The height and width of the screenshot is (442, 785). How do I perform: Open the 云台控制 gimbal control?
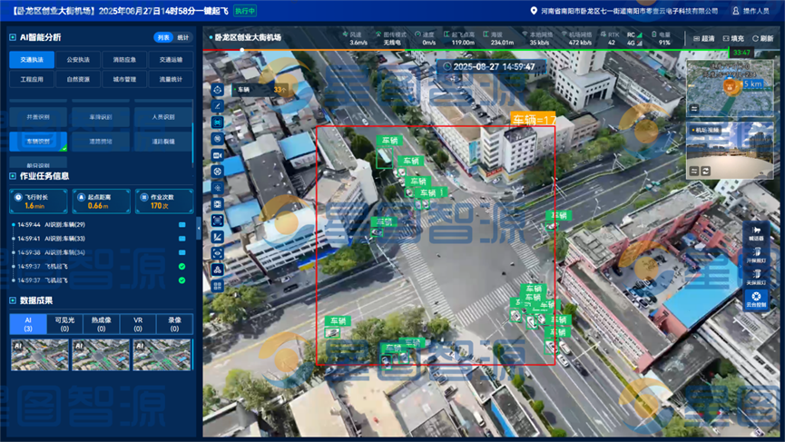coord(756,299)
